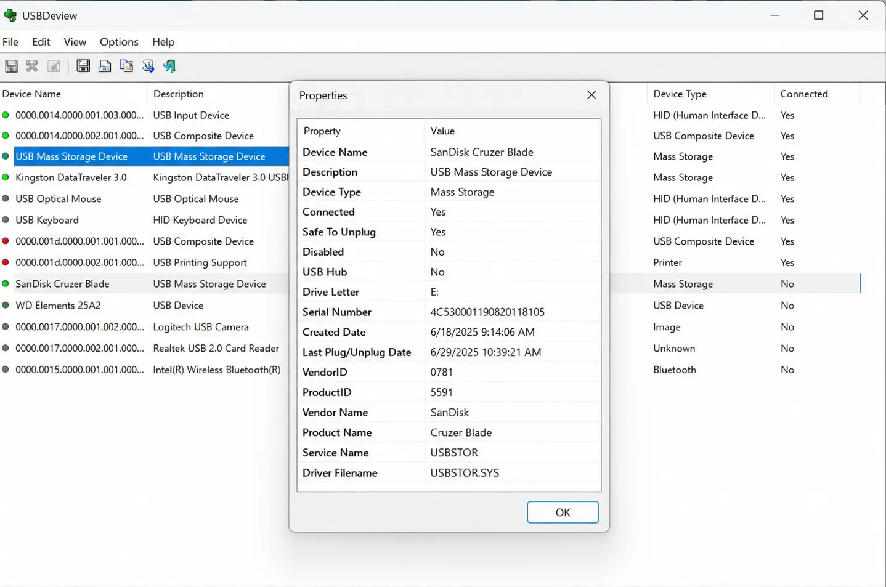Click Created Date value 6/18/2025 9:14:06 AM
This screenshot has width=886, height=587.
pyautogui.click(x=482, y=332)
